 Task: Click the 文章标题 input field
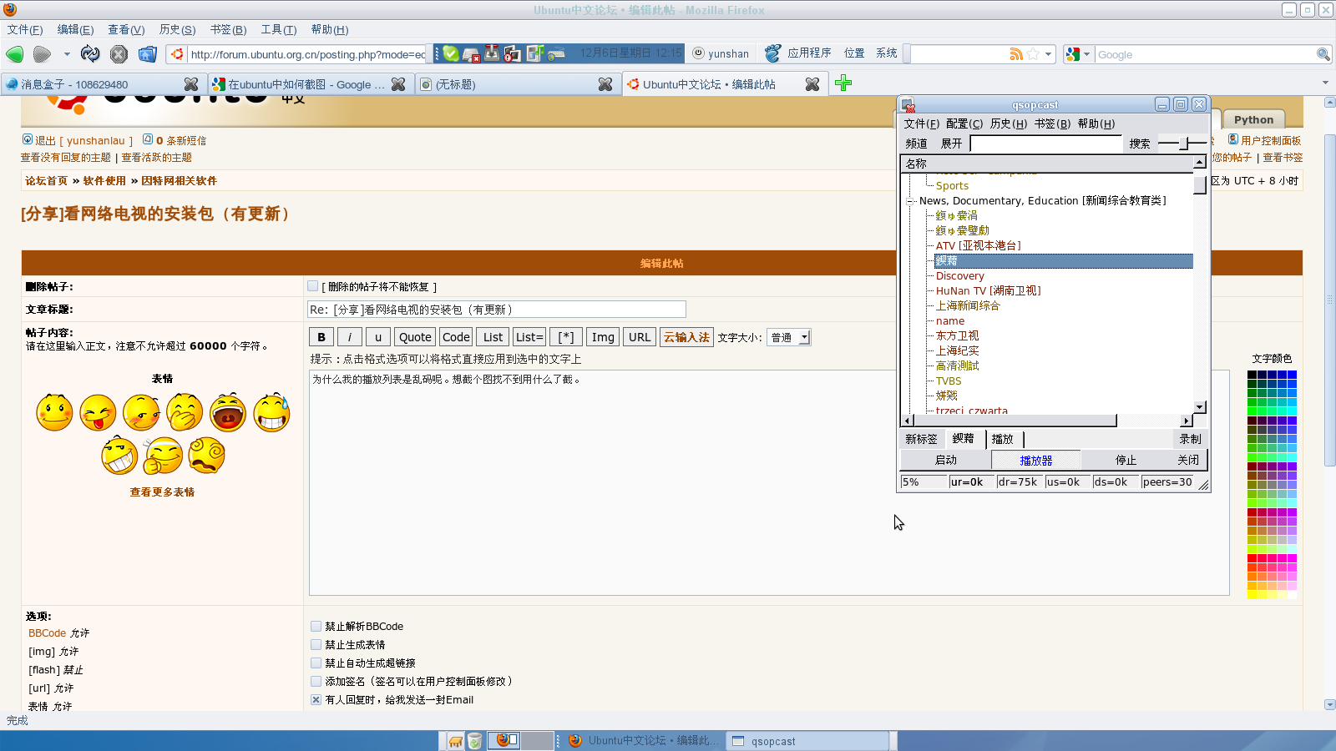pyautogui.click(x=497, y=310)
